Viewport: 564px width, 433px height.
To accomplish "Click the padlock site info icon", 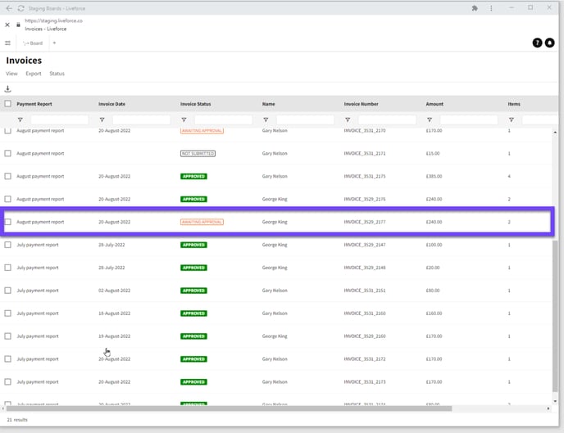I will click(18, 25).
